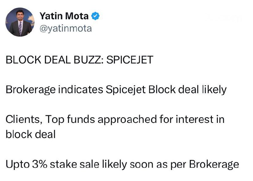Click the word Spicejet in second paragraph

coord(126,90)
